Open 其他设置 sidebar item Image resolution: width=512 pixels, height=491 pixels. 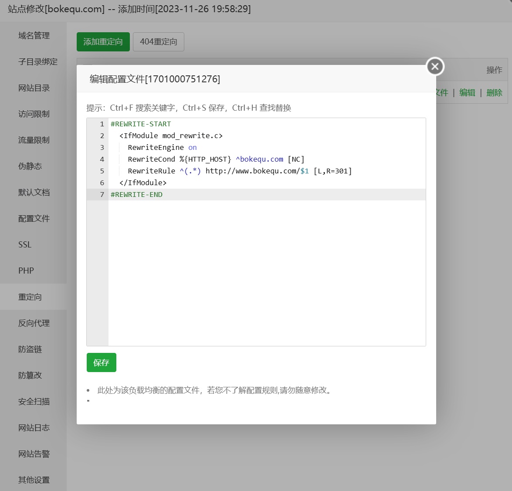pyautogui.click(x=34, y=480)
